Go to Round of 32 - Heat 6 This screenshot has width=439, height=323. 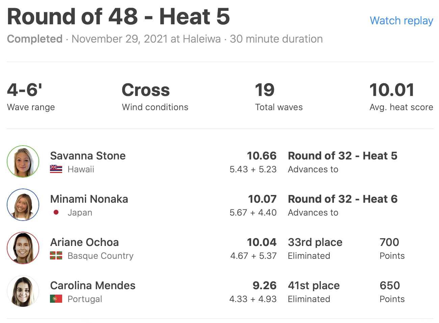click(342, 199)
